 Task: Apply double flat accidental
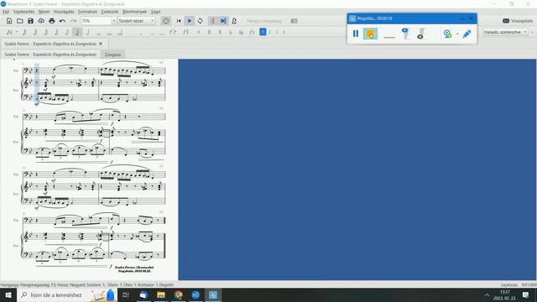[241, 32]
